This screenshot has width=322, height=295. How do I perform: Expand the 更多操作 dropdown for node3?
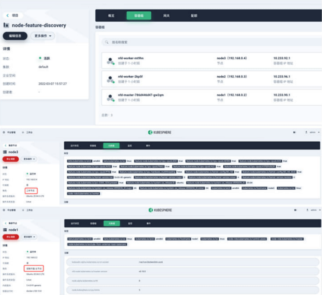point(29,159)
